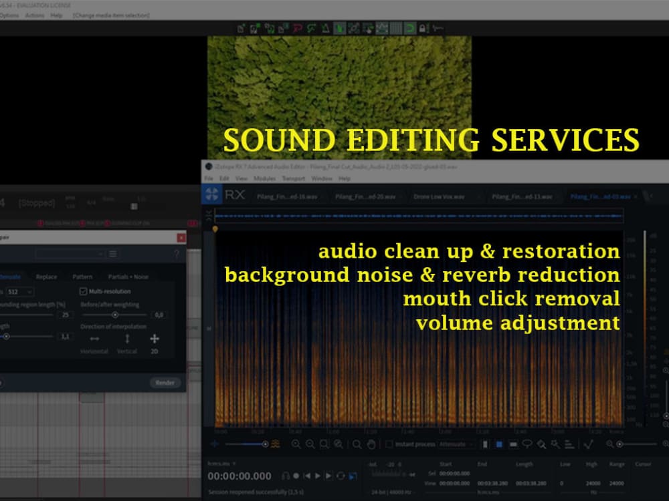Open the bands dropdown showing 512
The height and width of the screenshot is (501, 669).
click(19, 292)
